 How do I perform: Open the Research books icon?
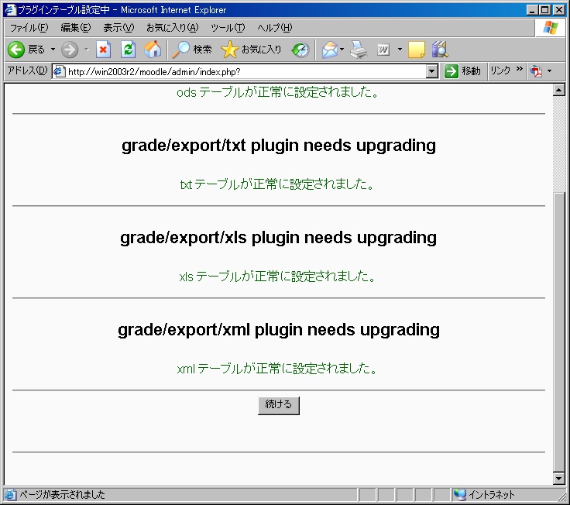[x=440, y=50]
